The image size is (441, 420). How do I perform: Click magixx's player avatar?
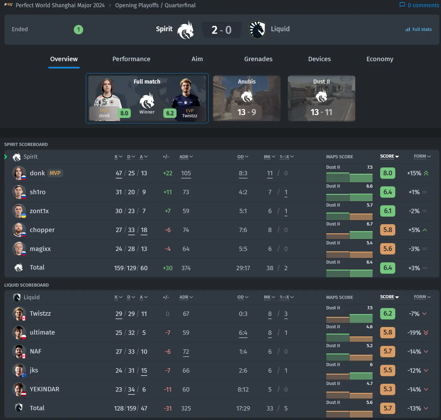click(x=19, y=249)
